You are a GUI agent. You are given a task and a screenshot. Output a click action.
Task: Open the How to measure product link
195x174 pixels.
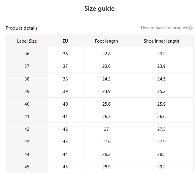click(x=164, y=28)
